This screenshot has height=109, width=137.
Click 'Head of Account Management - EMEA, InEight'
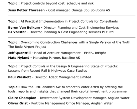(70, 53)
